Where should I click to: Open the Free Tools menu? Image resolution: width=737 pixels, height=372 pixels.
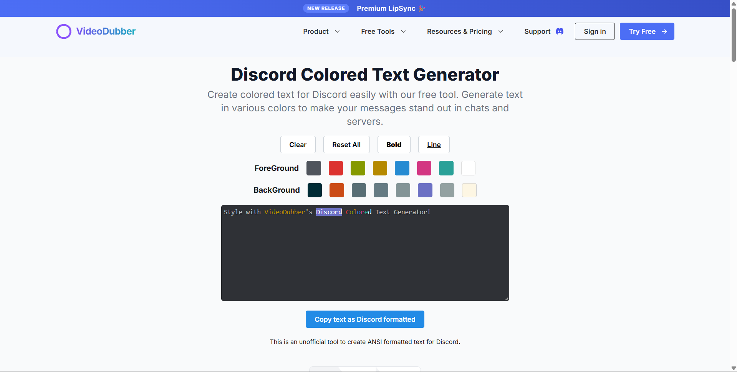pos(383,31)
